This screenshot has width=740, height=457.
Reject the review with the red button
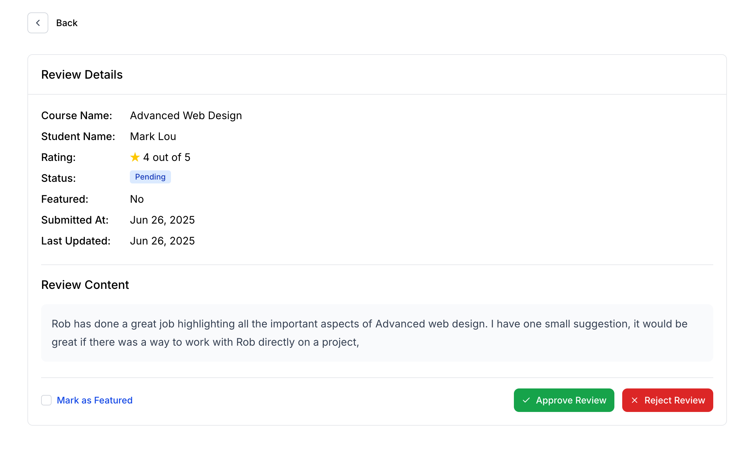(668, 400)
